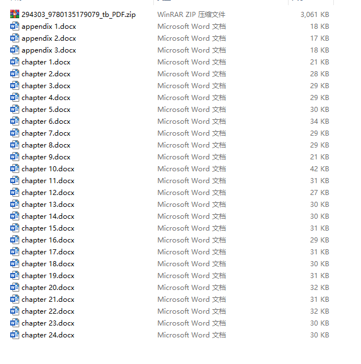Click the WinRAR ZIP 压缩文件 type cell

191,14
